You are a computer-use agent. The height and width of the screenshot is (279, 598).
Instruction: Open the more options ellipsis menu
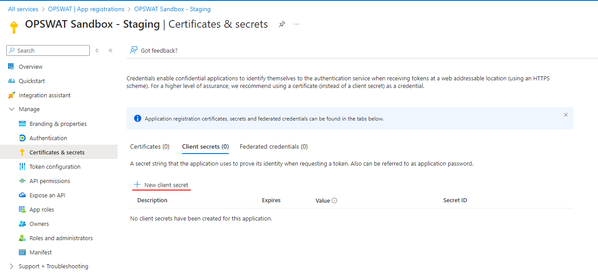296,24
